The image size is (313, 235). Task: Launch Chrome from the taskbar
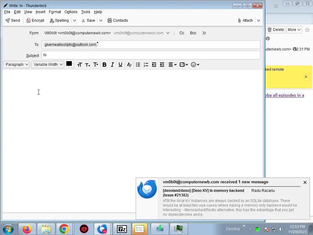pos(64,229)
